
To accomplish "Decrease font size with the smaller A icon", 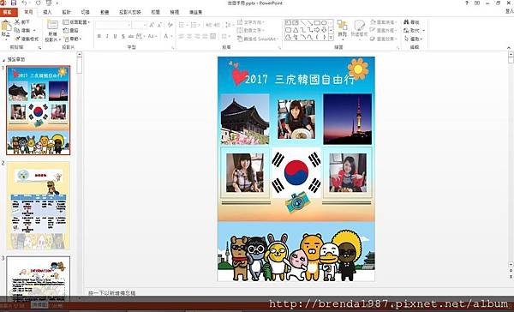I will click(159, 25).
